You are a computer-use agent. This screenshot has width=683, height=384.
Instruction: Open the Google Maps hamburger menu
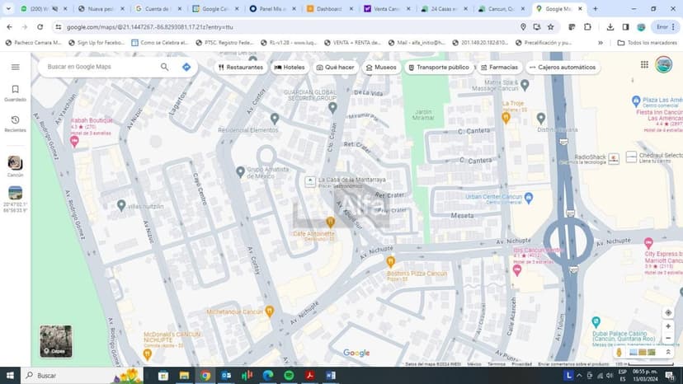coord(15,67)
